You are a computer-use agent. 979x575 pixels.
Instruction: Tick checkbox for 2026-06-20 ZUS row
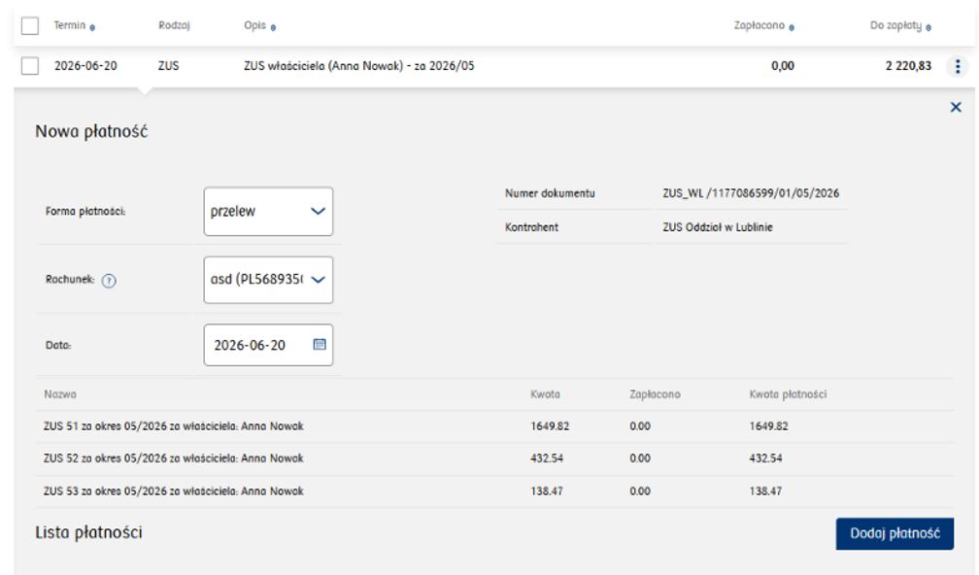tap(30, 65)
